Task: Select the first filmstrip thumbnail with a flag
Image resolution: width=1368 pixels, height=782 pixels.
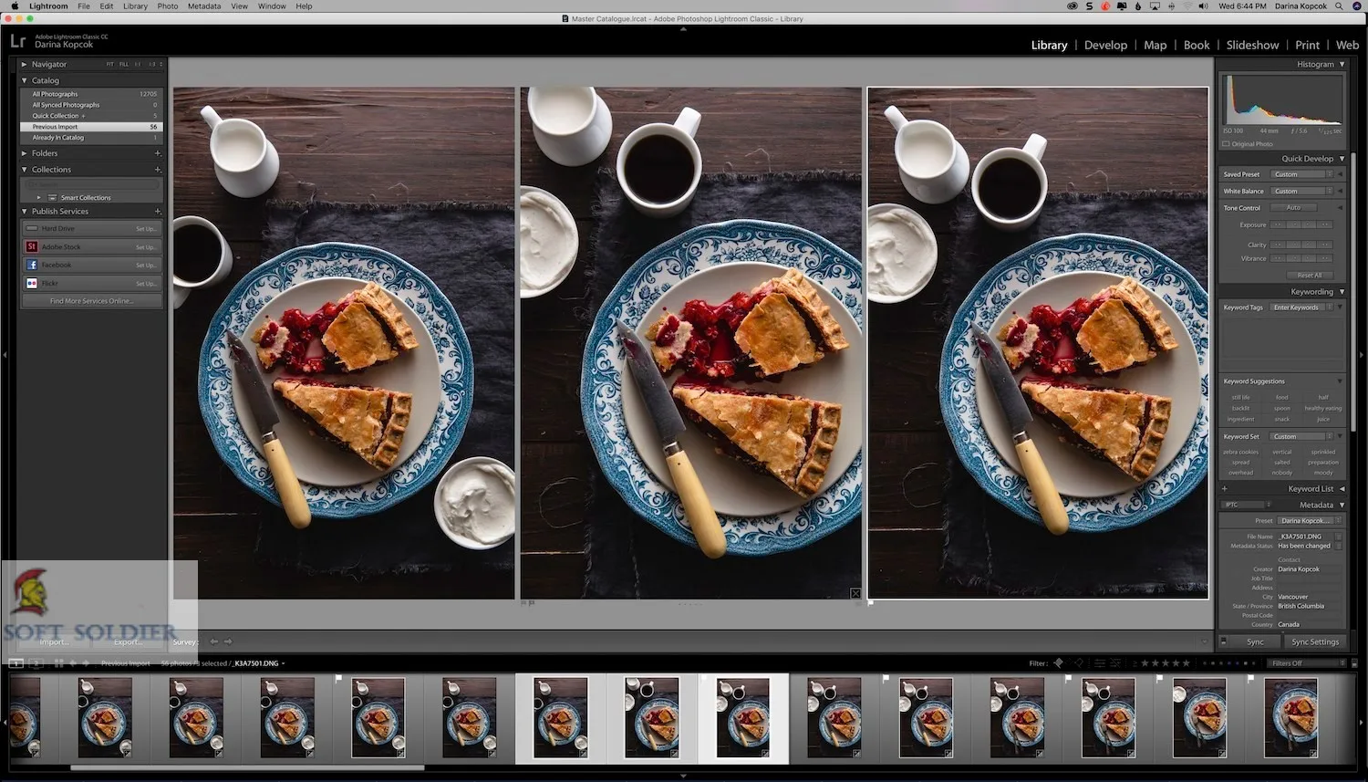Action: (378, 717)
